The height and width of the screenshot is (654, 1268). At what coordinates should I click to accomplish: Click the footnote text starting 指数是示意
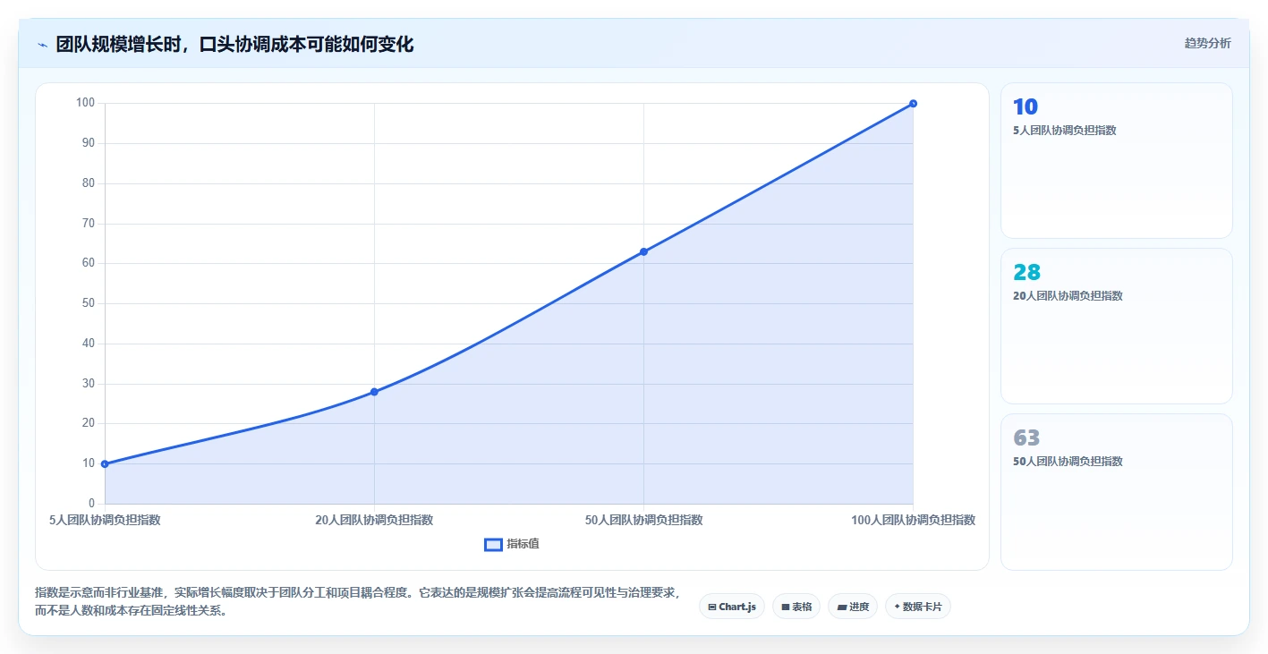(358, 601)
